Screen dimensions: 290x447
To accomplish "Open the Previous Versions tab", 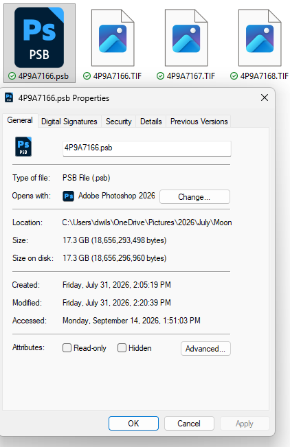I will pyautogui.click(x=199, y=122).
